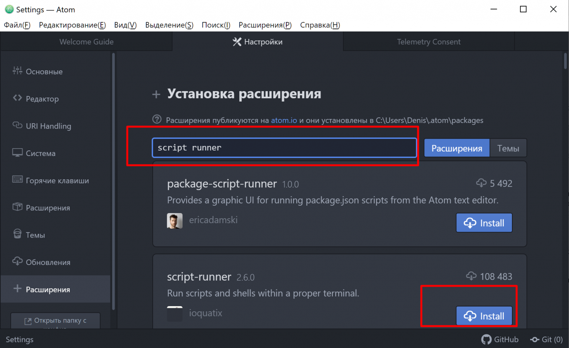Click the sidebar vertical scrollbar
Image resolution: width=569 pixels, height=348 pixels.
click(x=113, y=182)
